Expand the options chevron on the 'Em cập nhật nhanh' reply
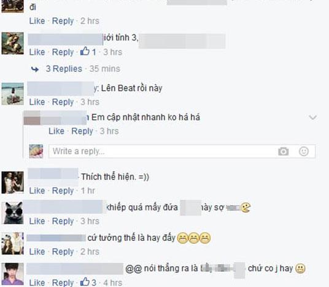 312,117
